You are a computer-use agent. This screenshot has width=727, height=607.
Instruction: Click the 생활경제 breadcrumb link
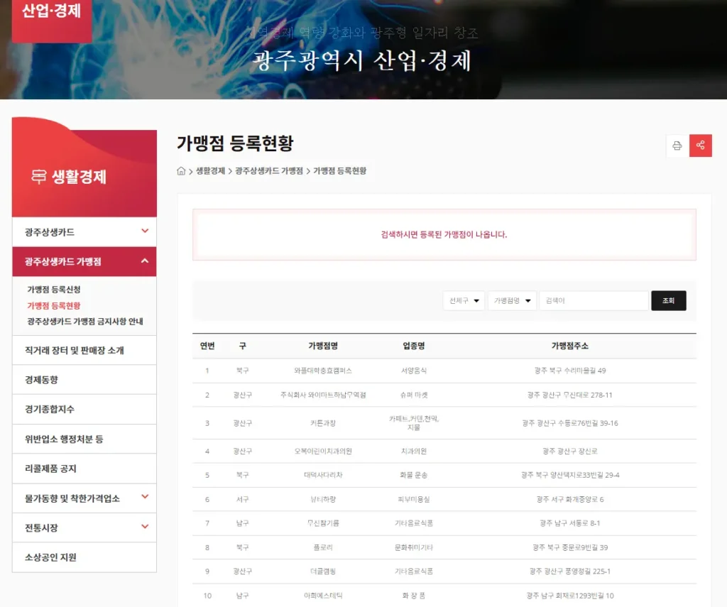pyautogui.click(x=211, y=171)
